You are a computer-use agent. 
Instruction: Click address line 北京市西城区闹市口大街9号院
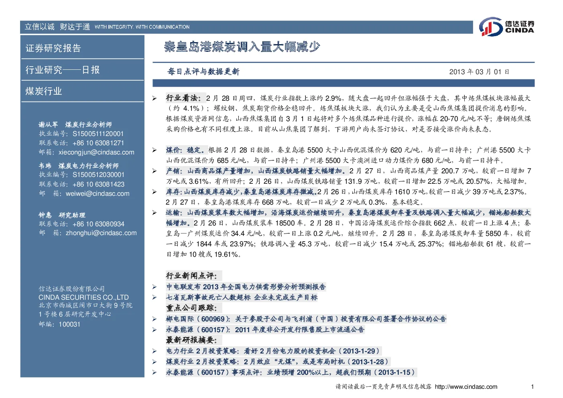coord(85,305)
